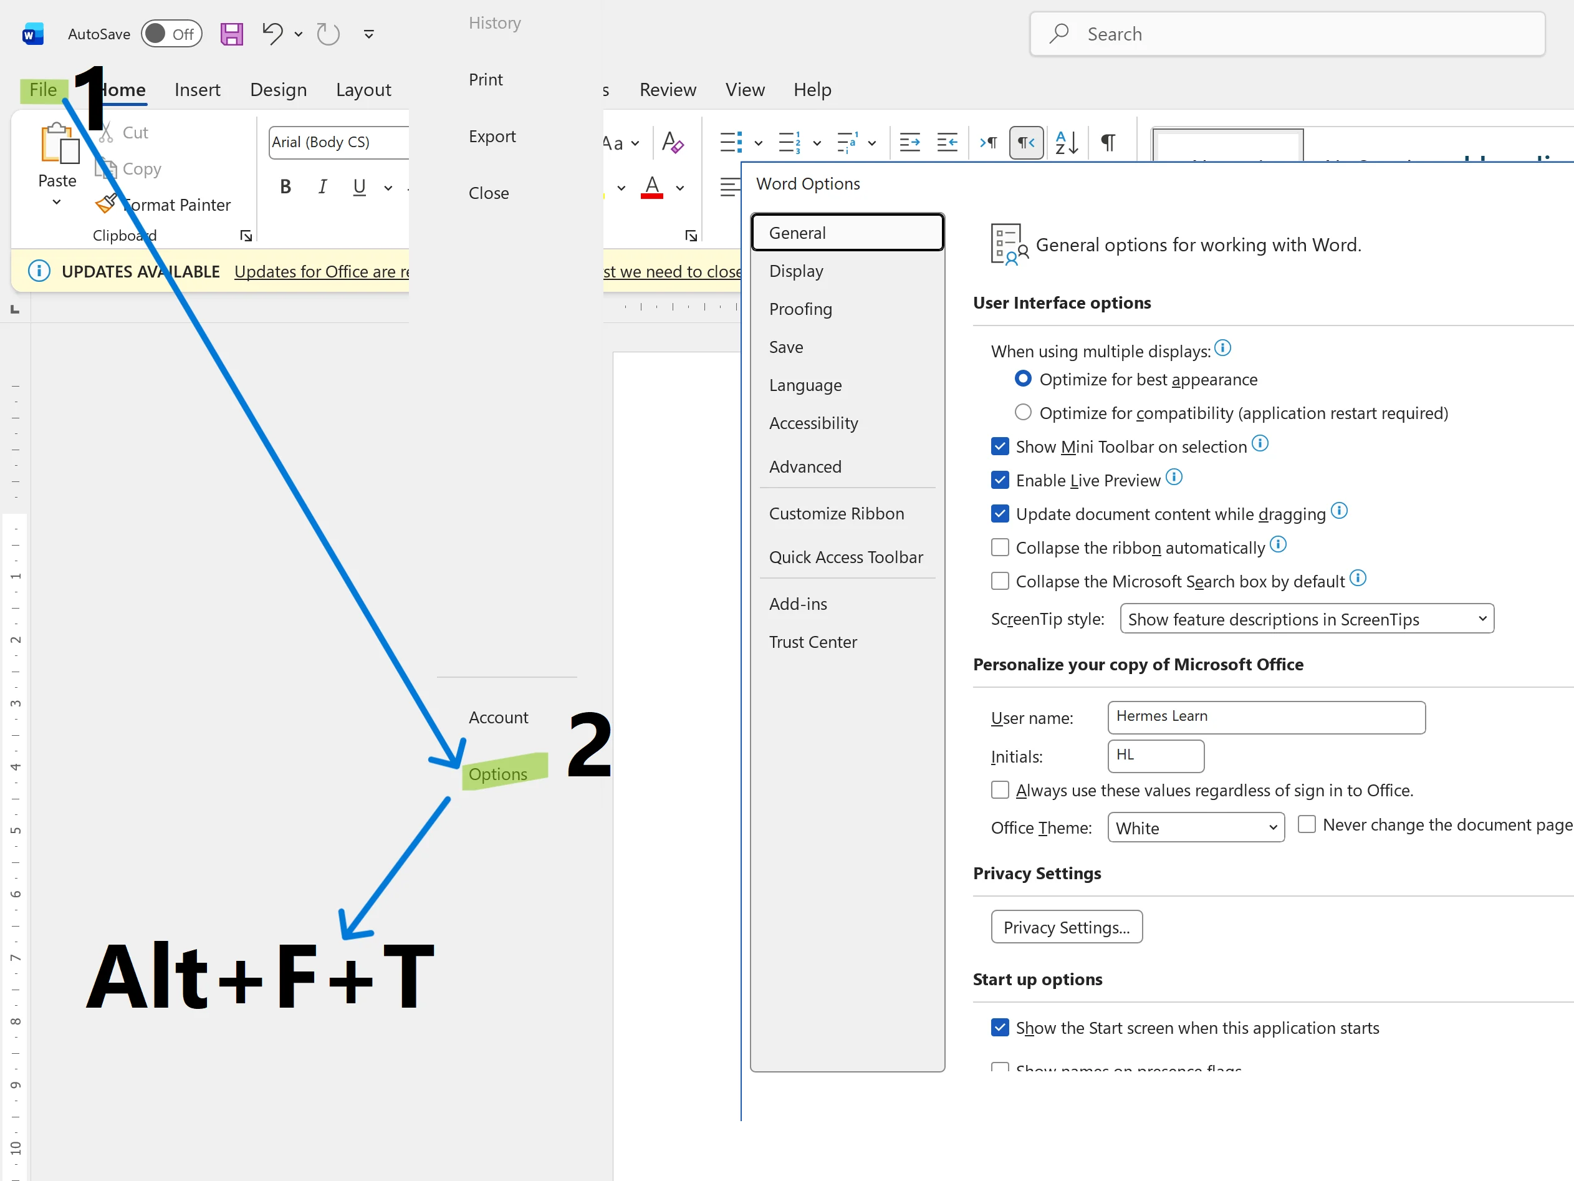This screenshot has height=1181, width=1574.
Task: Select Optimize for best appearance
Action: point(1022,378)
